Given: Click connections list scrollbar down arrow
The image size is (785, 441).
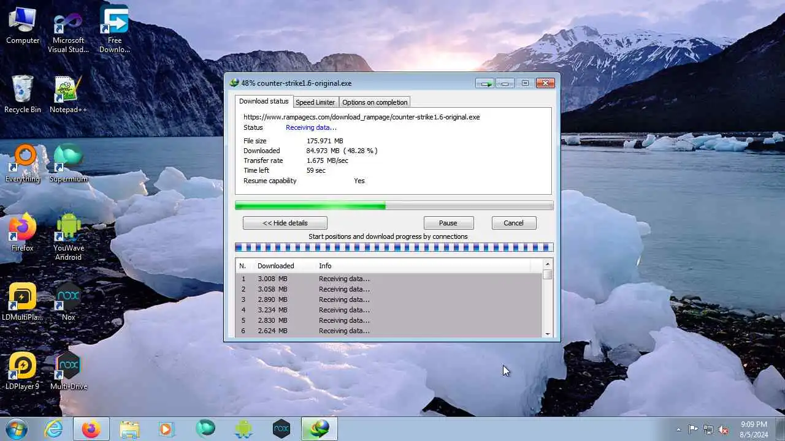Looking at the screenshot, I should [548, 333].
